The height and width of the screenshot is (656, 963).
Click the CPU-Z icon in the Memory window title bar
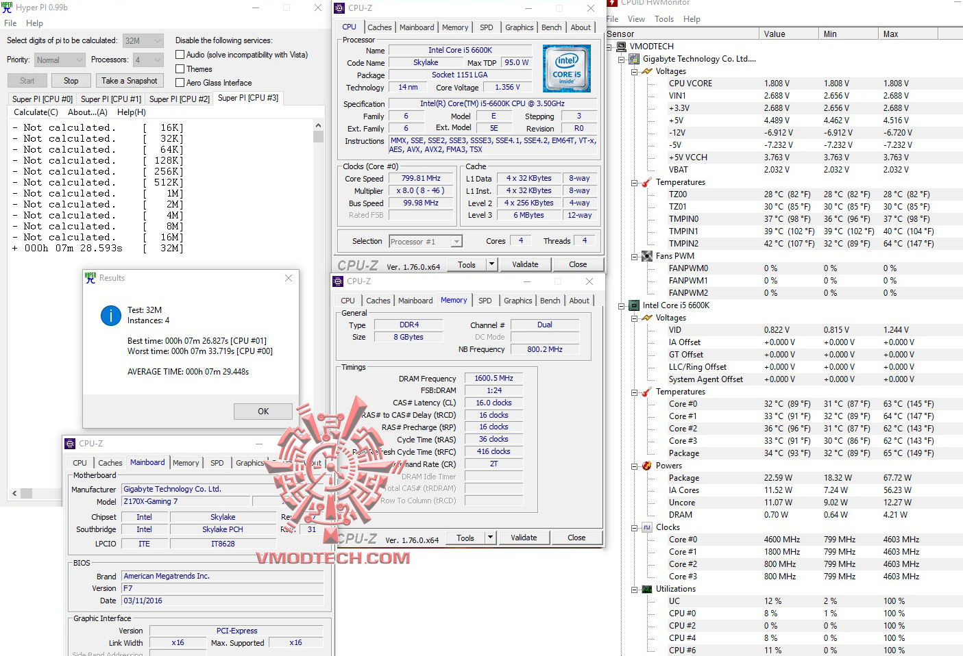(338, 281)
